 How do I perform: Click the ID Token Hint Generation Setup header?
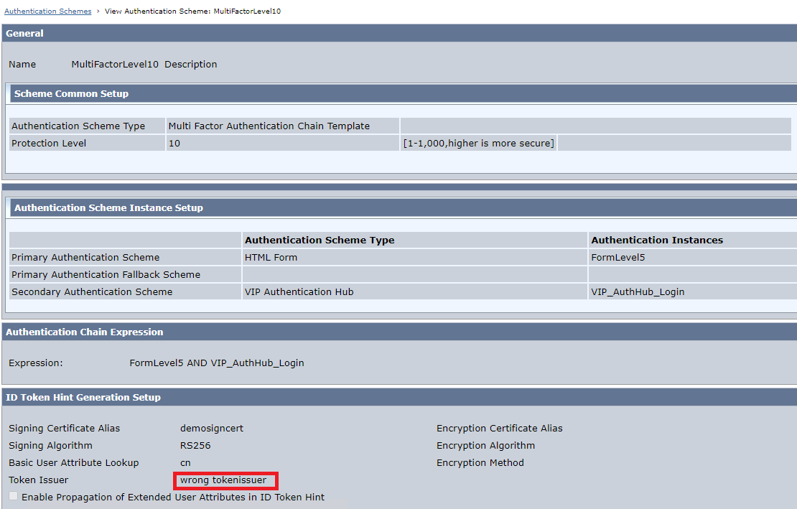coord(83,398)
